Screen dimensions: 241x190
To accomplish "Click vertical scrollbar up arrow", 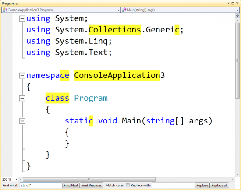I will pyautogui.click(x=237, y=20).
